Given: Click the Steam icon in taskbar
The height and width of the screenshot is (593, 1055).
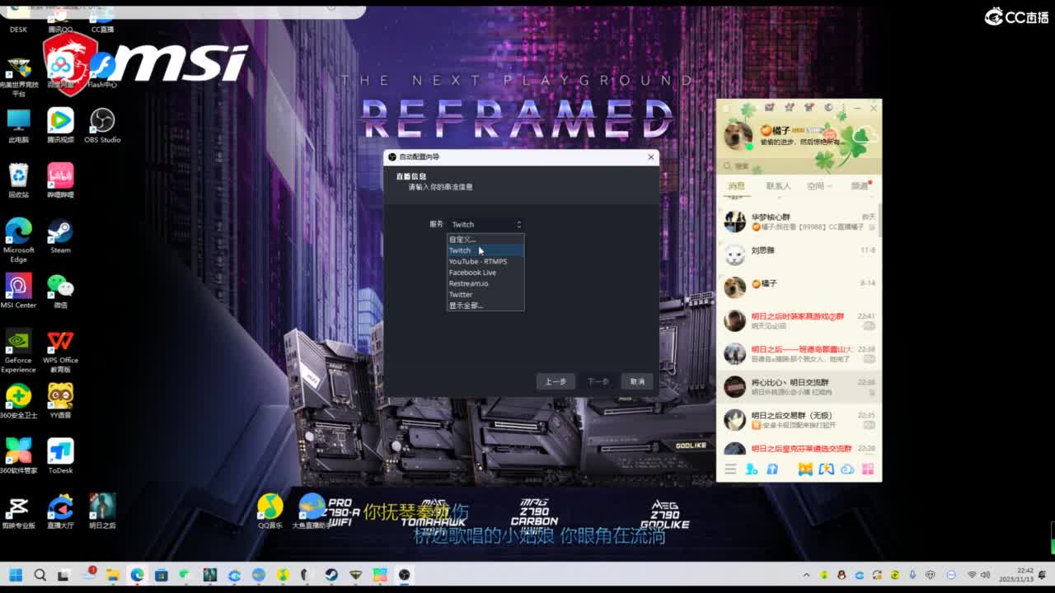Looking at the screenshot, I should [331, 574].
